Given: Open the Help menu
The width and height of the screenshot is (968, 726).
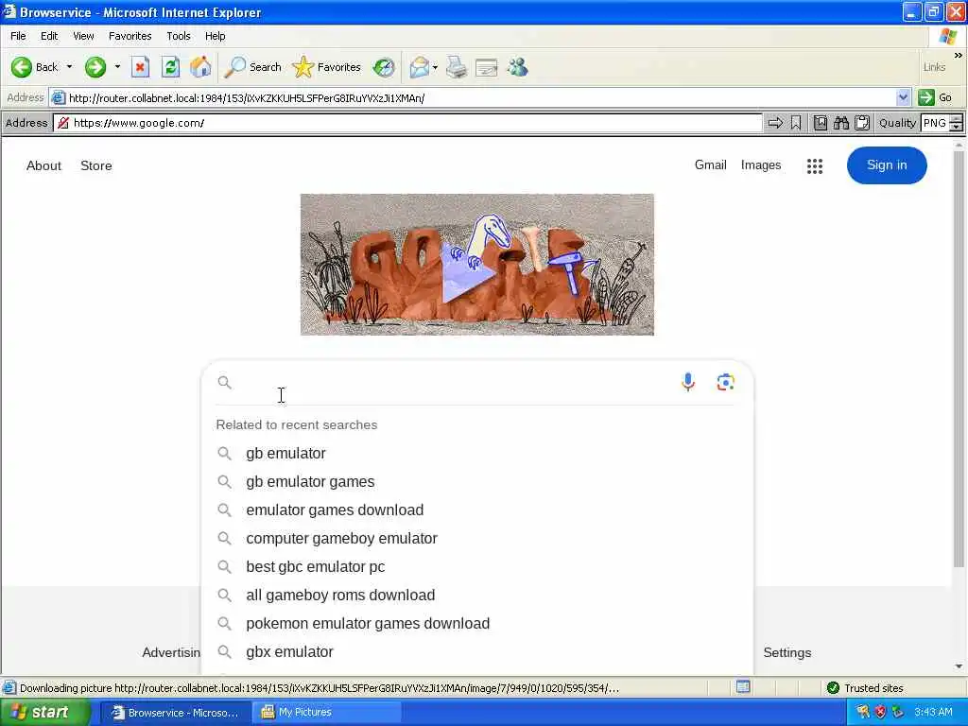Looking at the screenshot, I should (x=215, y=36).
